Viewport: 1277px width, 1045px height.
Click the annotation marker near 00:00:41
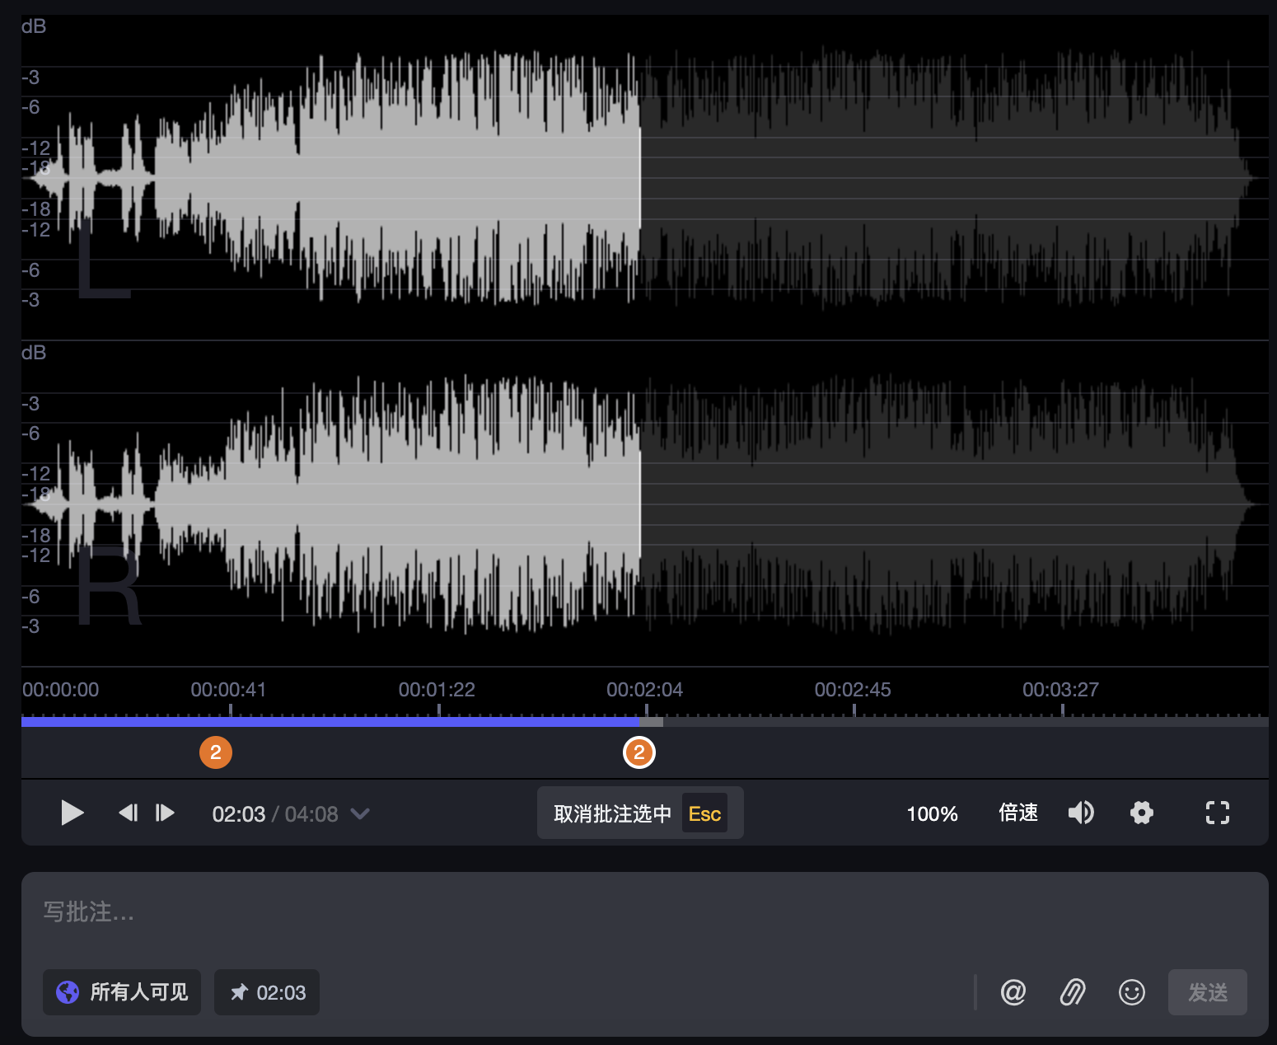[x=216, y=752]
